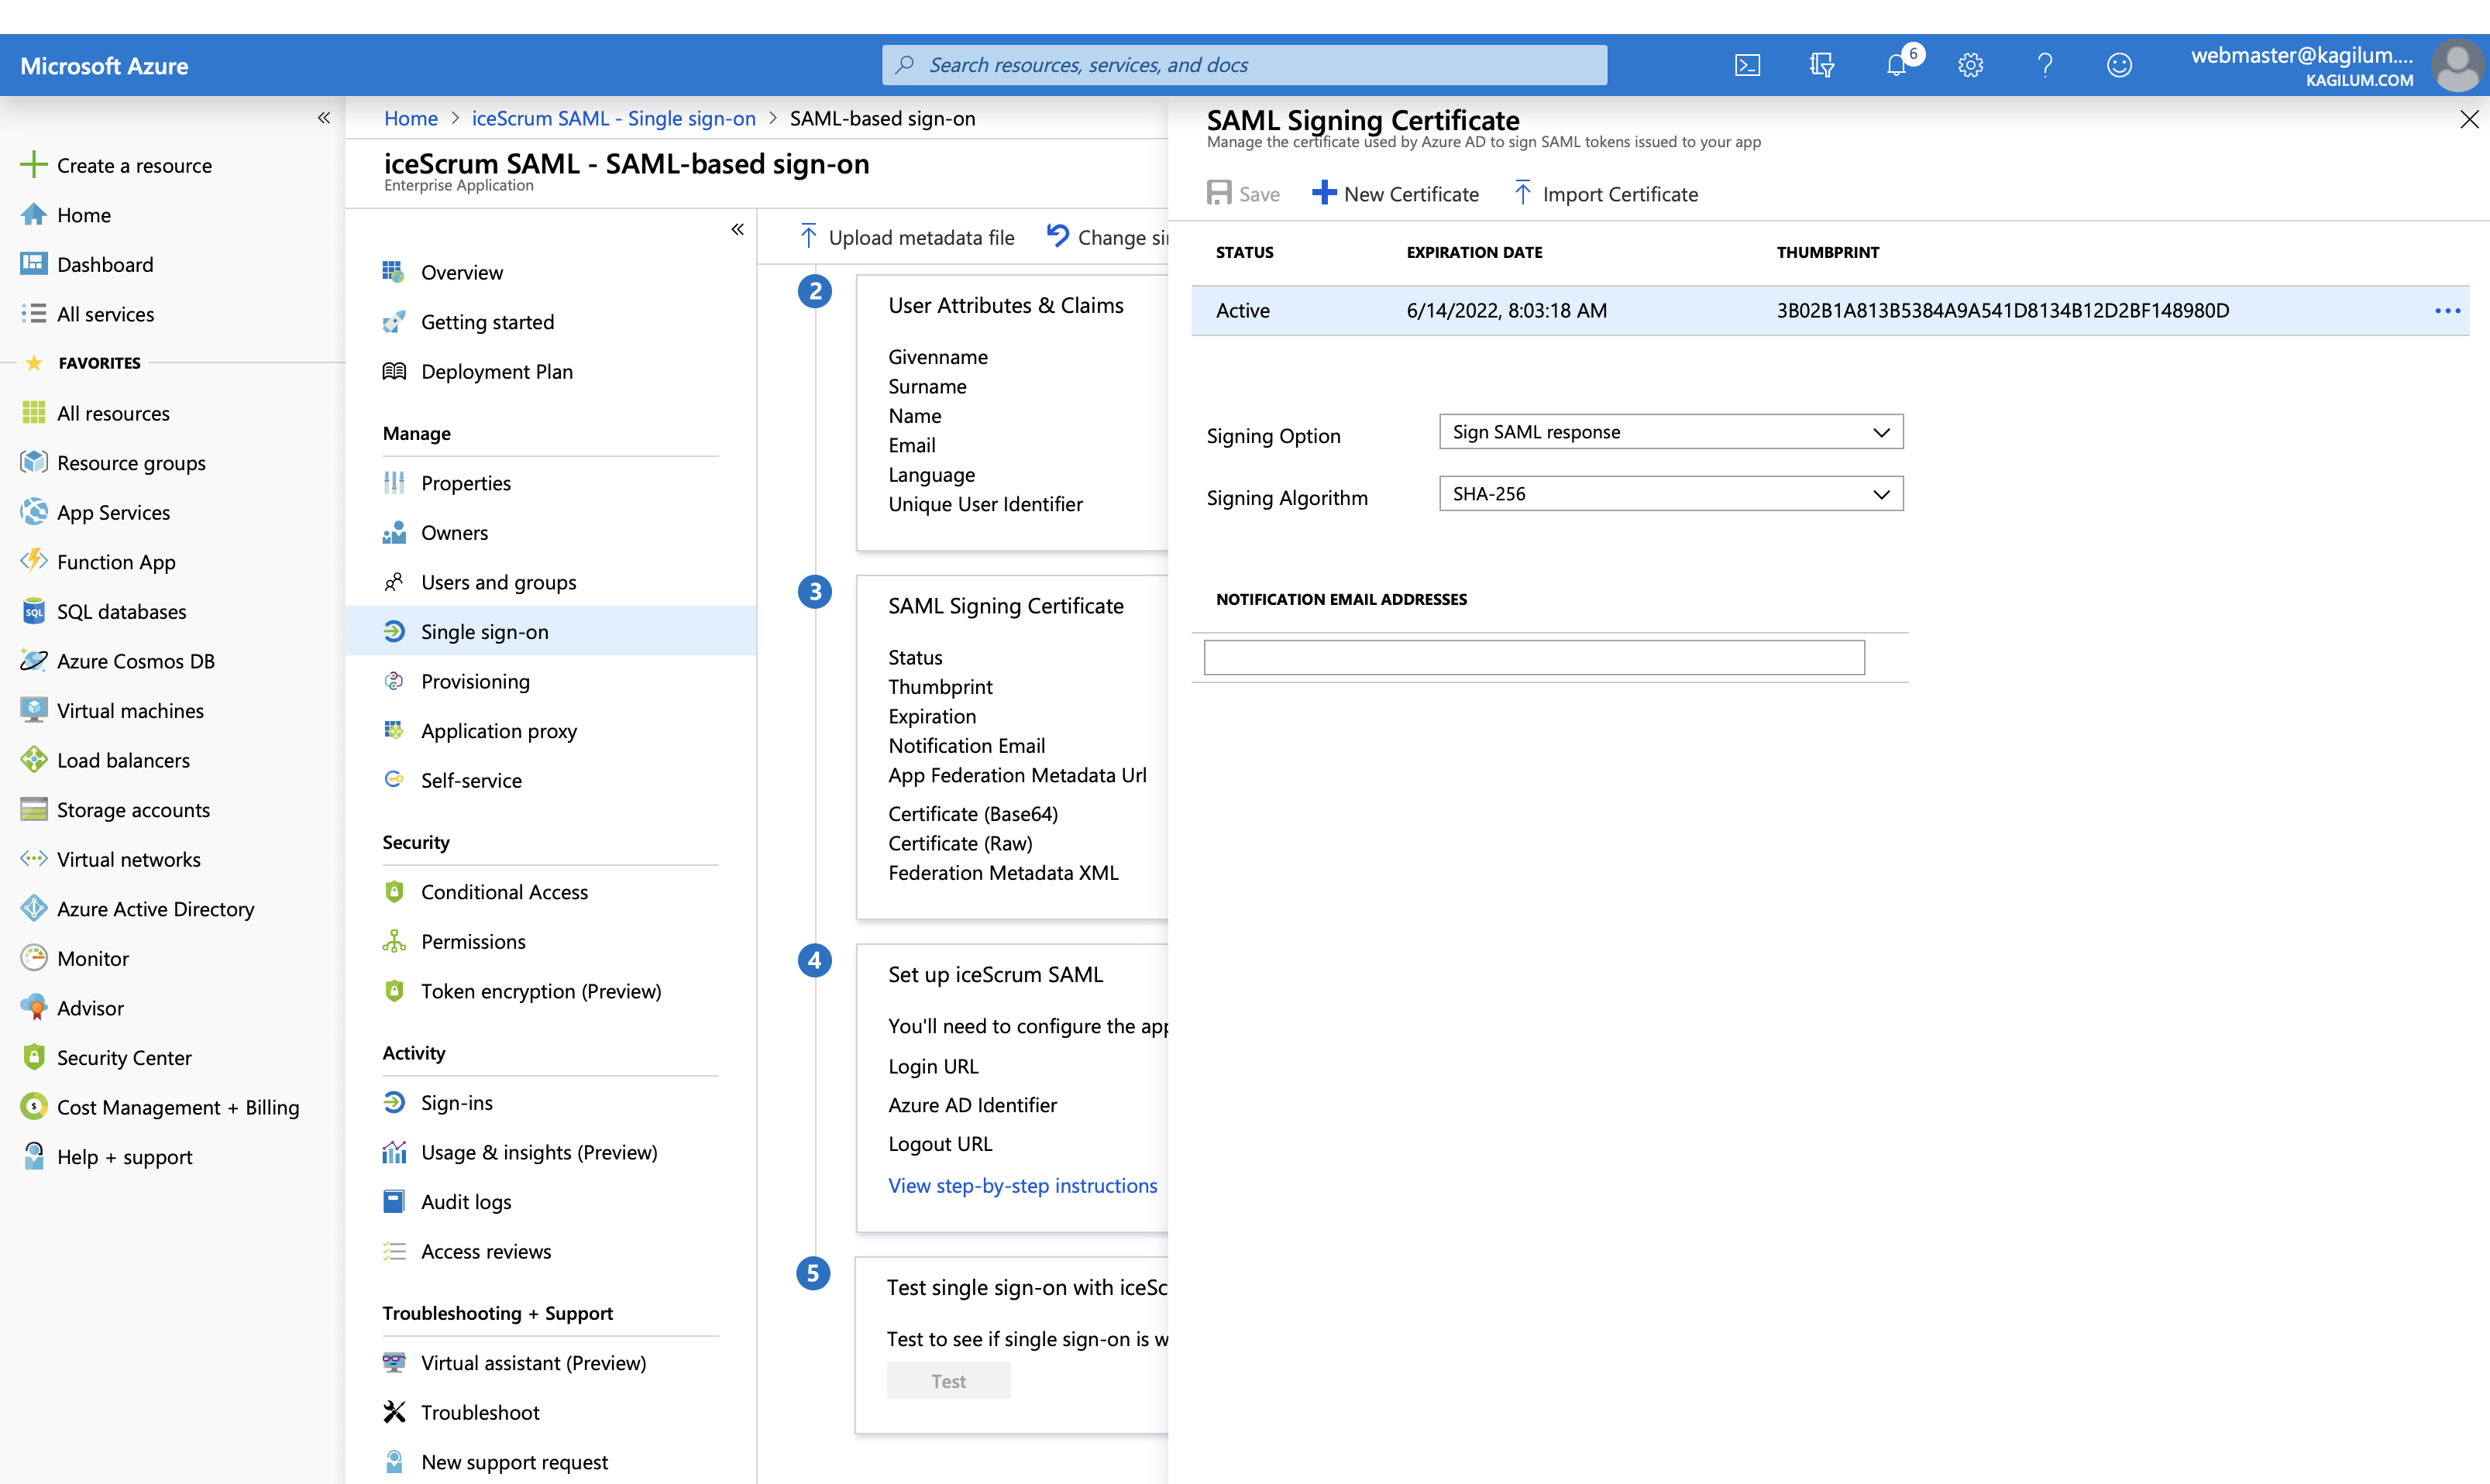Open Cloud Shell icon in top bar
This screenshot has height=1484, width=2490.
1747,65
